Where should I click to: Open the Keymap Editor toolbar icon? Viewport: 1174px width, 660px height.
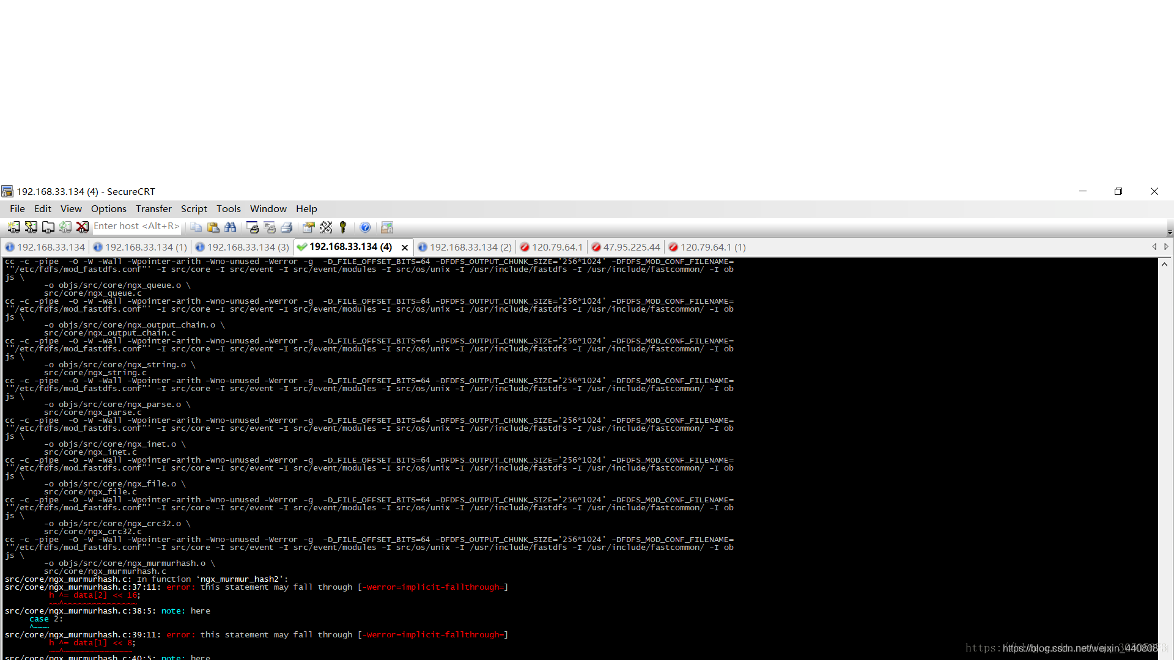pos(325,227)
